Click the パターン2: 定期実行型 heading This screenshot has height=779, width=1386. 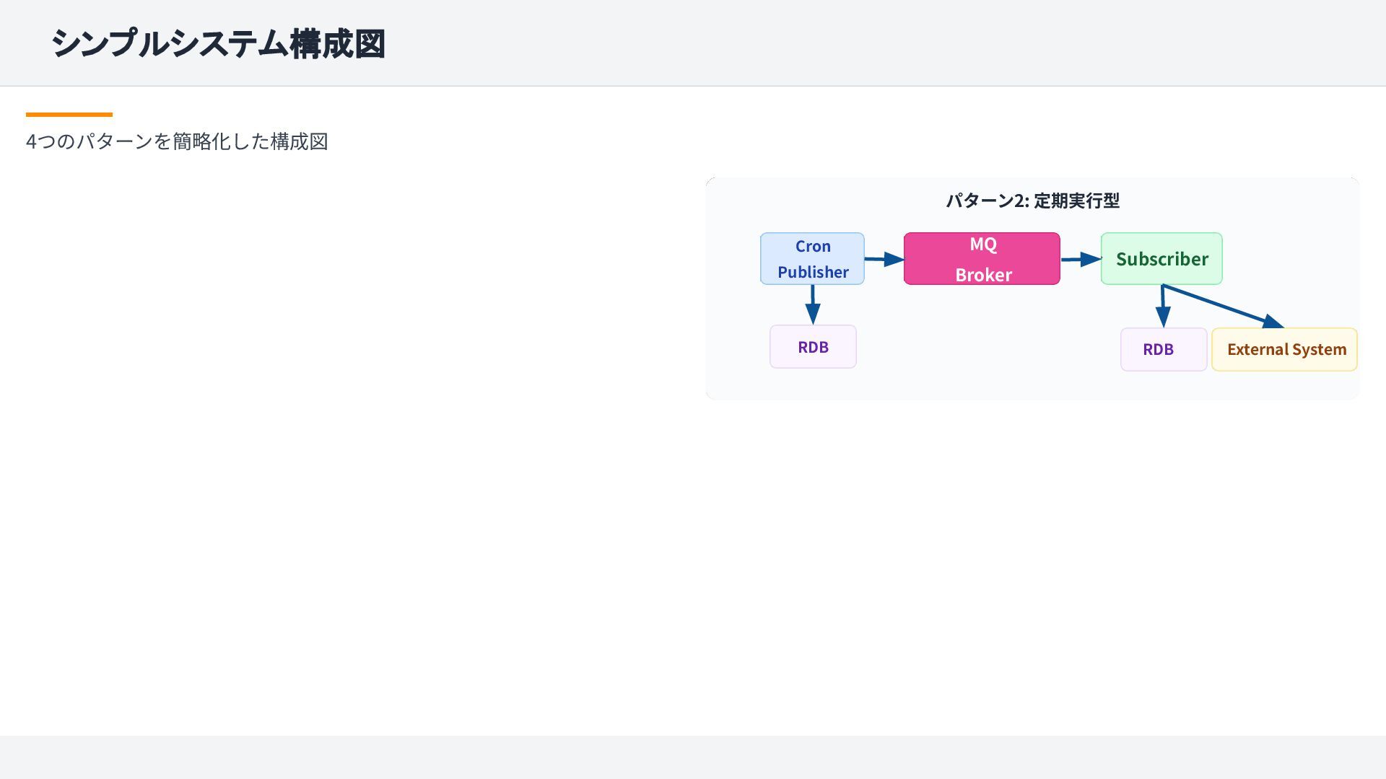point(1032,201)
